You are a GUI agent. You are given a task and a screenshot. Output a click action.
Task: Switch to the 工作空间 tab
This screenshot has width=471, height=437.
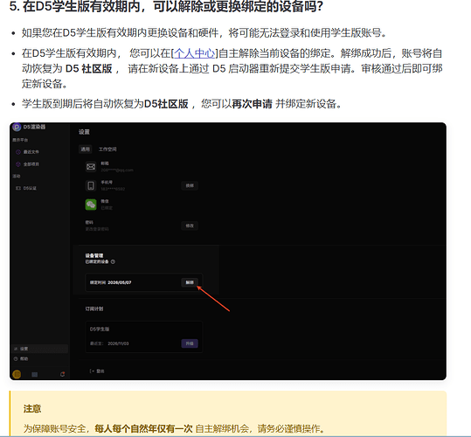[107, 149]
